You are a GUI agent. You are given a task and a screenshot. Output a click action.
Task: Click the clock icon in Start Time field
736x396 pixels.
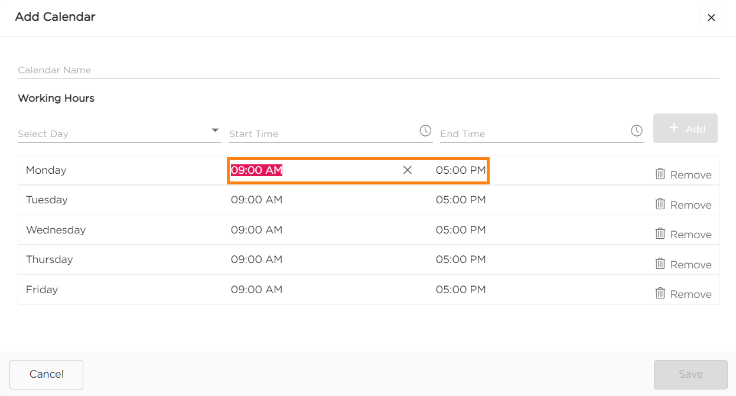(425, 131)
